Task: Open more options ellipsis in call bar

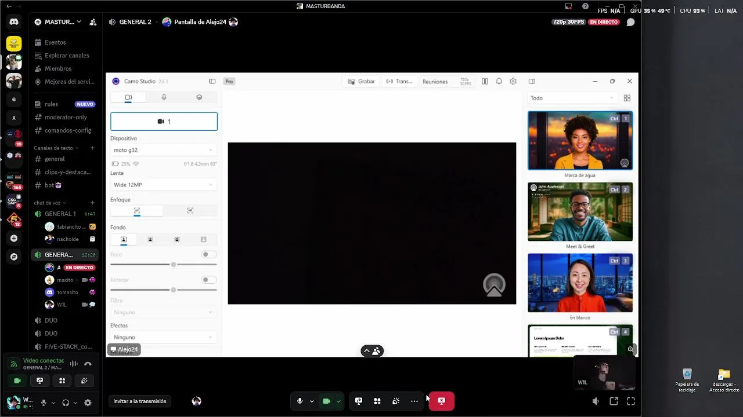Action: [414, 401]
